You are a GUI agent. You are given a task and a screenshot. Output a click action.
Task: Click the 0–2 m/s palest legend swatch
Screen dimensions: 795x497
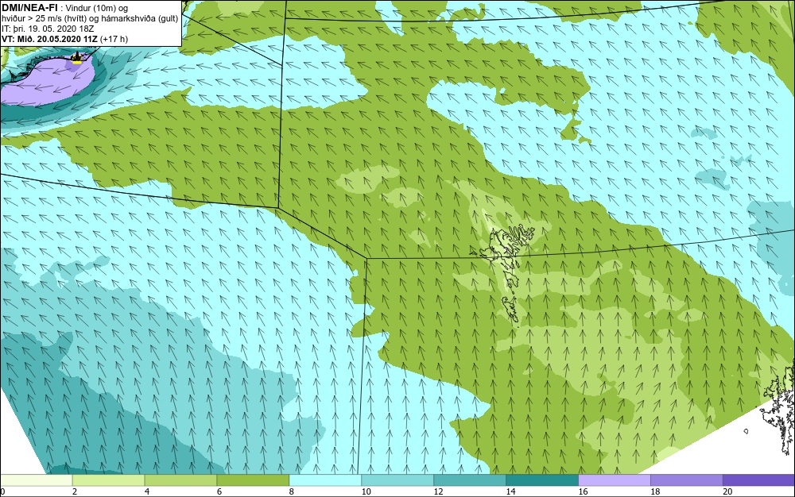coord(37,480)
